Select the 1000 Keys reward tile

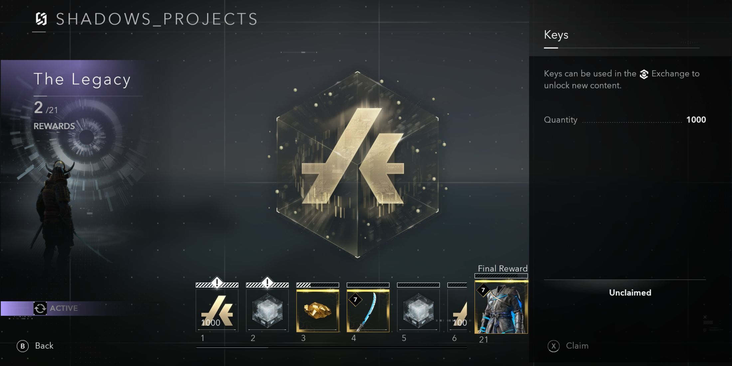point(217,310)
